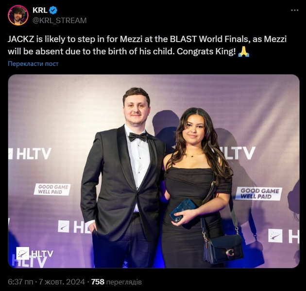Click the blue verified badge
The width and height of the screenshot is (306, 291).
[53, 10]
